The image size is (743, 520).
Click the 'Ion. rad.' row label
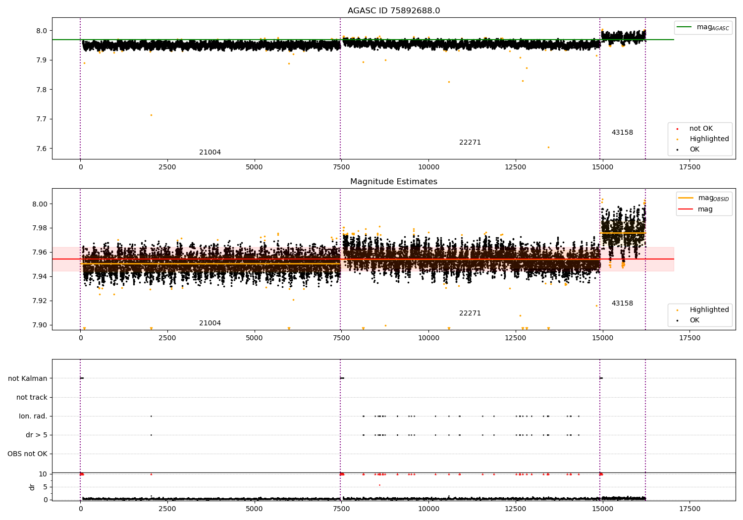click(x=33, y=416)
